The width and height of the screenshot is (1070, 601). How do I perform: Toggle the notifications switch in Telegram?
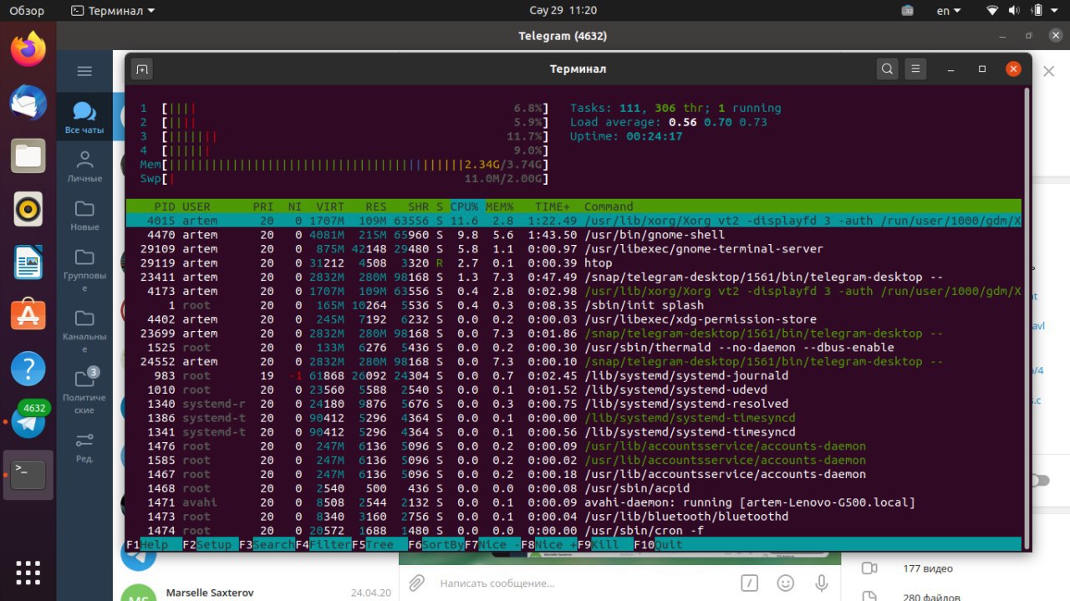(x=1039, y=481)
